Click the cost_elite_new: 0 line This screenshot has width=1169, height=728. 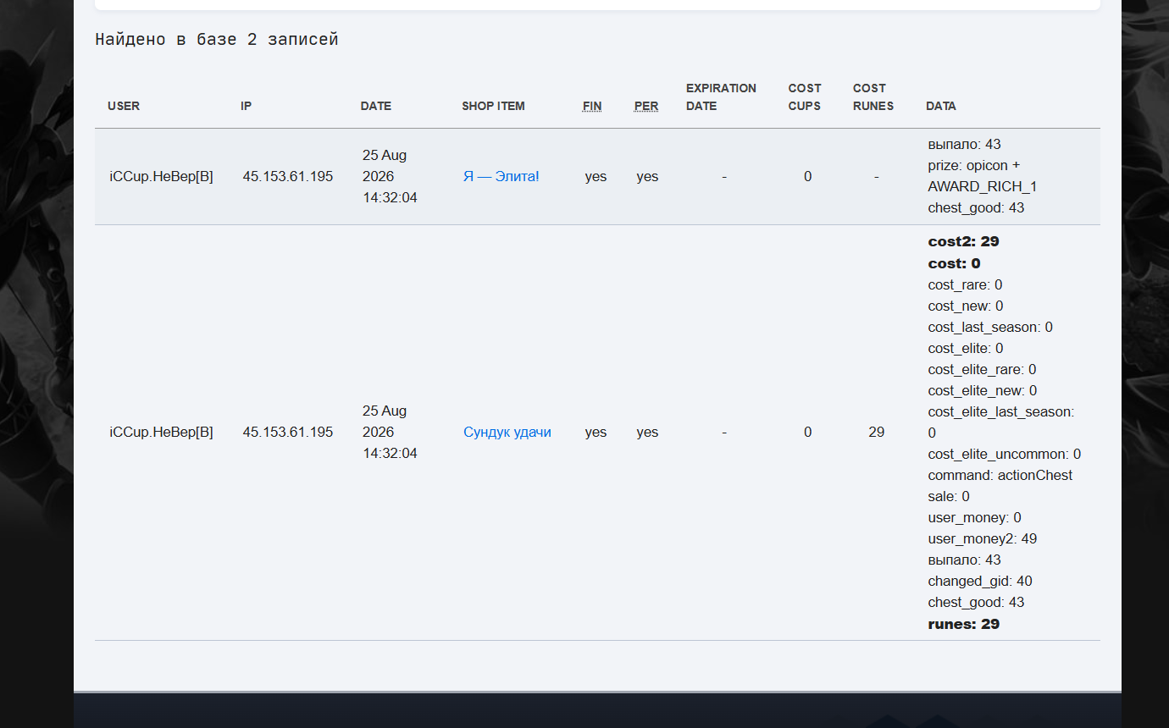[x=983, y=390]
